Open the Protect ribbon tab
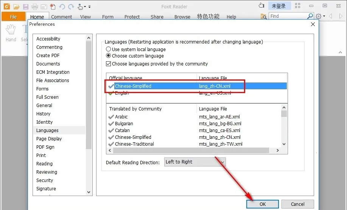Viewport: 347px width, 210px height. pyautogui.click(x=132, y=17)
